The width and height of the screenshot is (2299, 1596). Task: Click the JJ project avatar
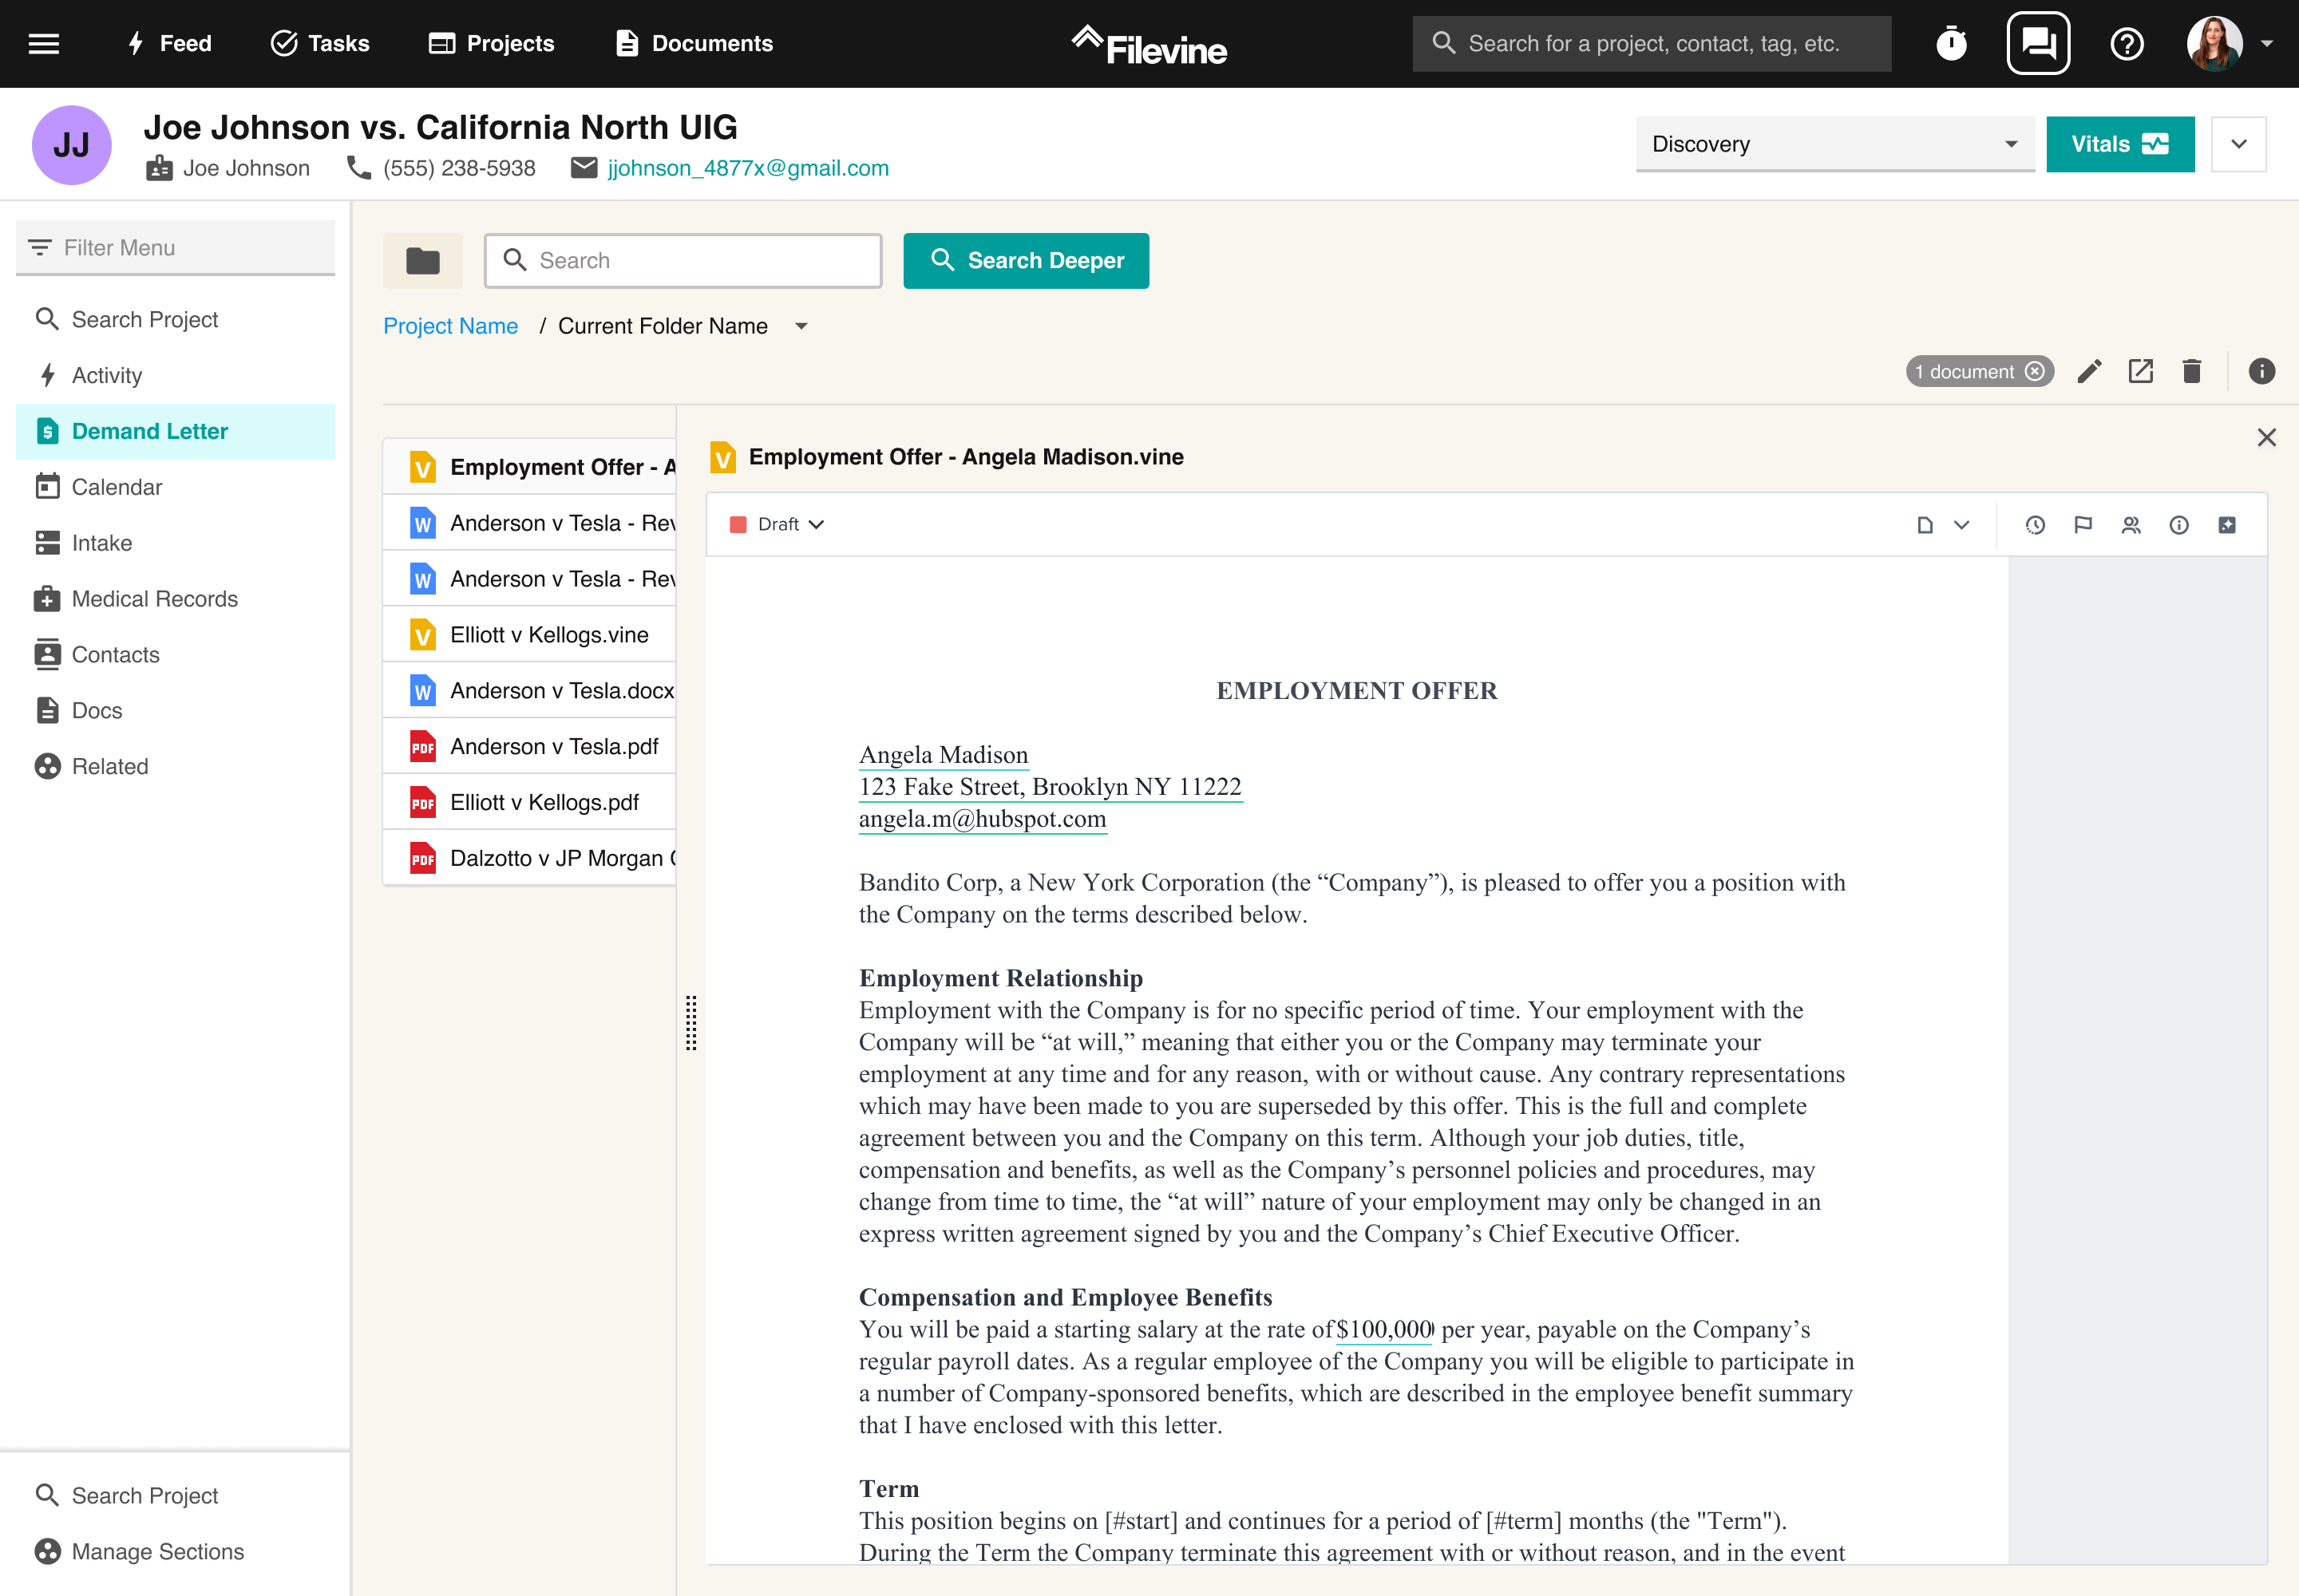[x=71, y=145]
